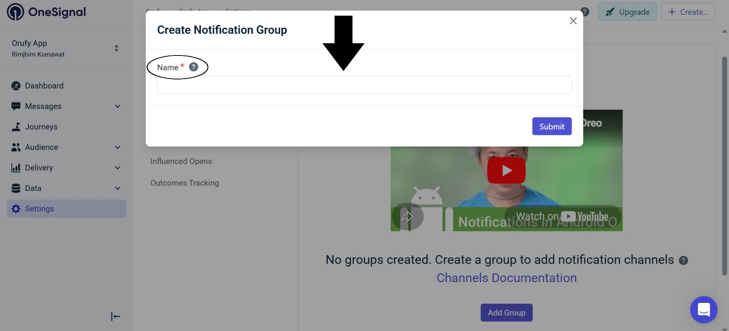Click the Settings gear icon
Viewport: 729px width, 331px height.
[x=16, y=209]
